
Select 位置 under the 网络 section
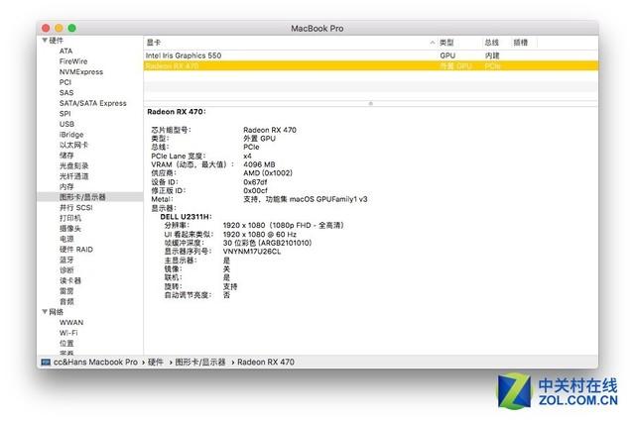coord(66,344)
